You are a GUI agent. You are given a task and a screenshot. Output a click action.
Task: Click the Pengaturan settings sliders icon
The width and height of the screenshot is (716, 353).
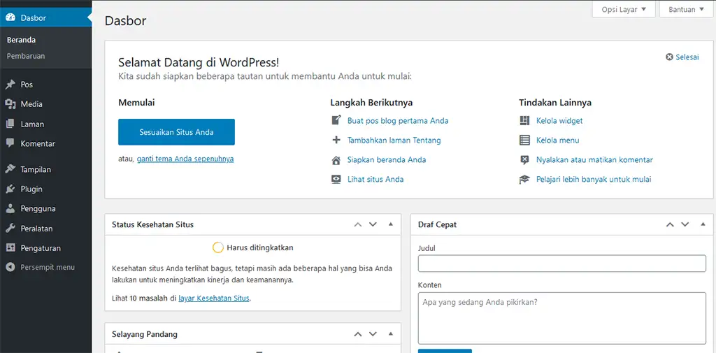tap(10, 248)
